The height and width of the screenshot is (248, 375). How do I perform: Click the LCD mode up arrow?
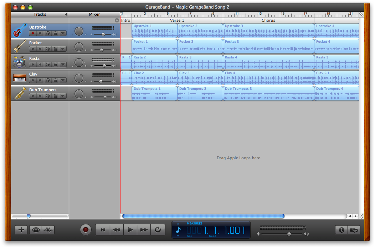pyautogui.click(x=178, y=224)
